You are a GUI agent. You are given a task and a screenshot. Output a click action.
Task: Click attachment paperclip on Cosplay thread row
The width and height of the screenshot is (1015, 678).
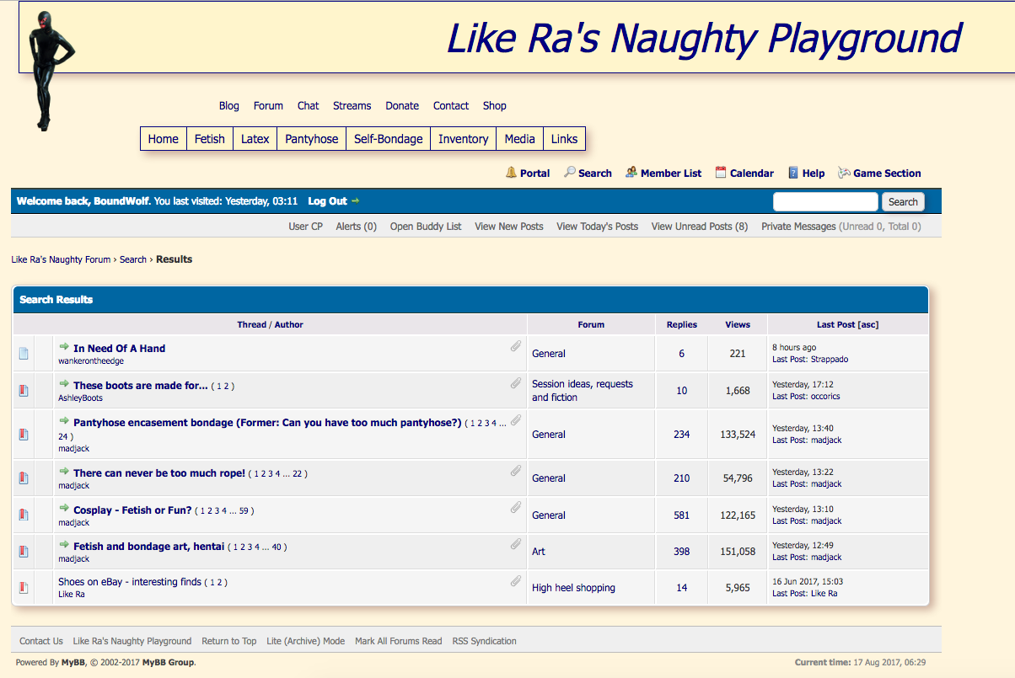click(x=515, y=508)
